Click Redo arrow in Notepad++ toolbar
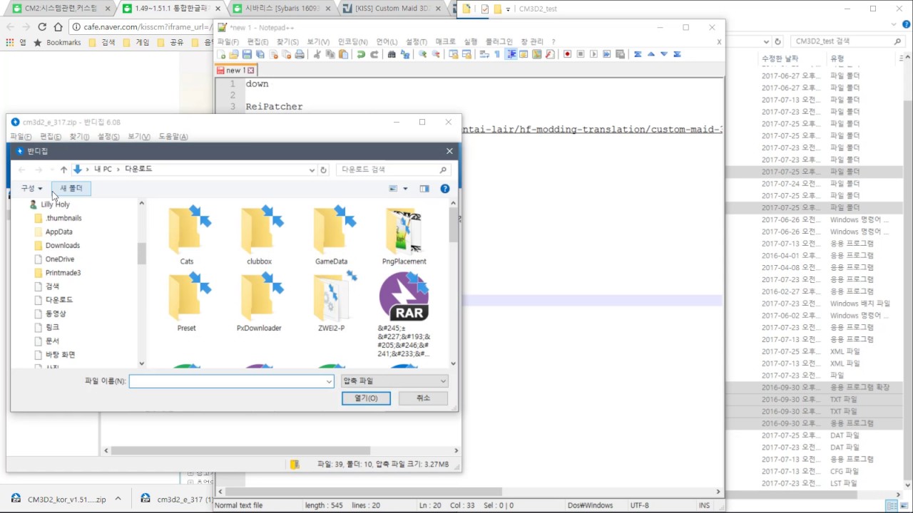The image size is (913, 513). click(374, 54)
